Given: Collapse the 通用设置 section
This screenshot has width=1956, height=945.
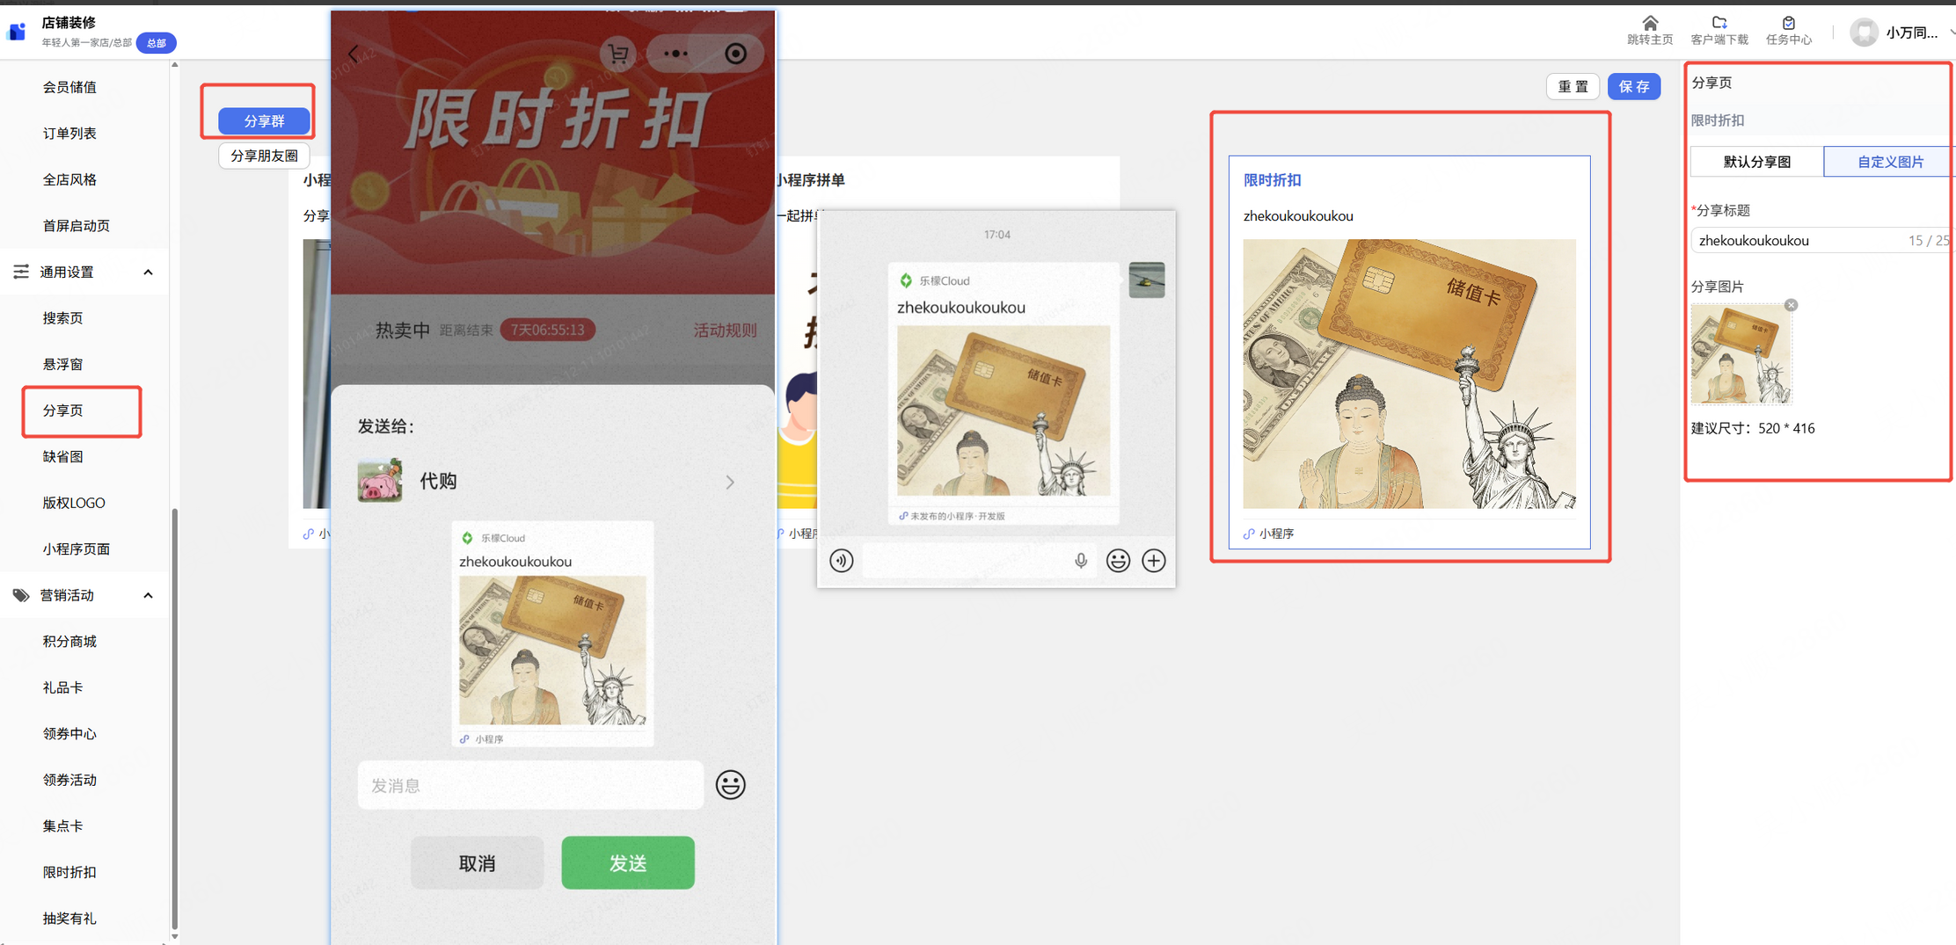Looking at the screenshot, I should click(x=148, y=273).
